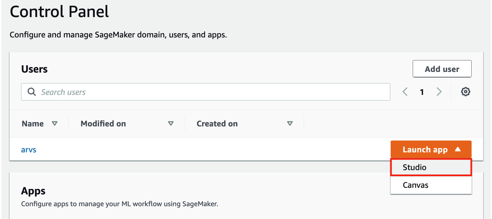The width and height of the screenshot is (492, 219).
Task: Click the ML workflow description under Apps
Action: [x=120, y=204]
